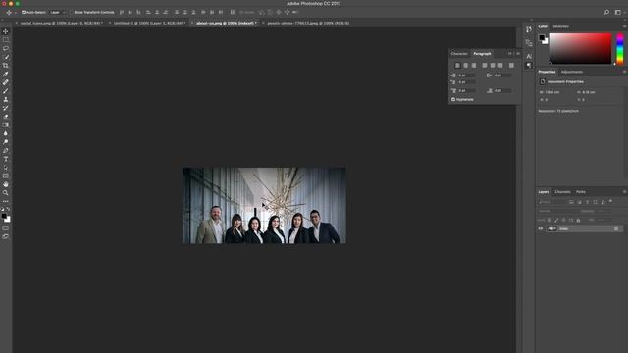Viewport: 628px width, 353px height.
Task: Click Right align text in Paragraph panel
Action: [474, 65]
